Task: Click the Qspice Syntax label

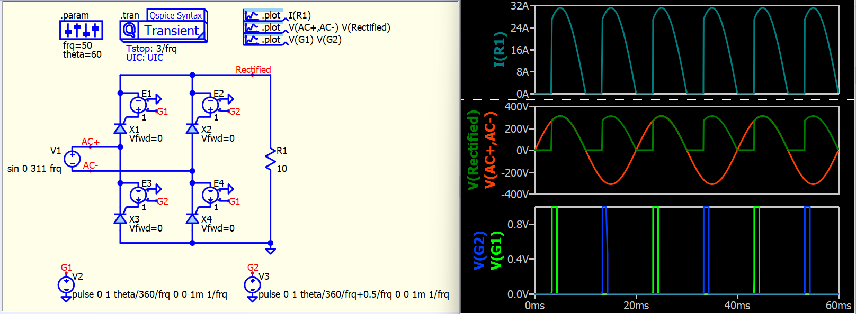Action: [x=175, y=15]
